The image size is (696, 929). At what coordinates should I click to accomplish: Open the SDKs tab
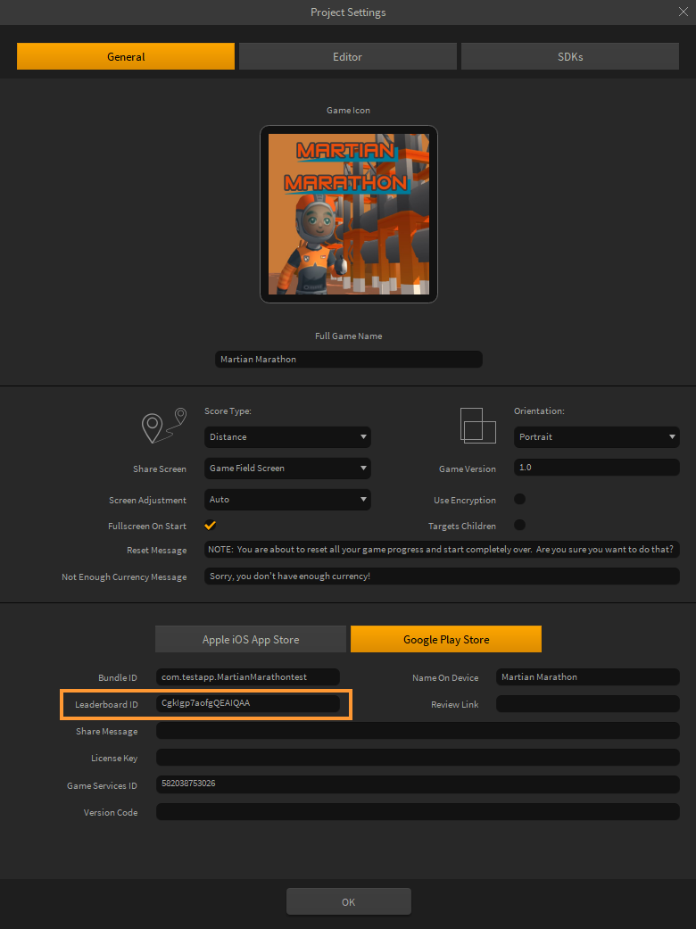point(569,56)
